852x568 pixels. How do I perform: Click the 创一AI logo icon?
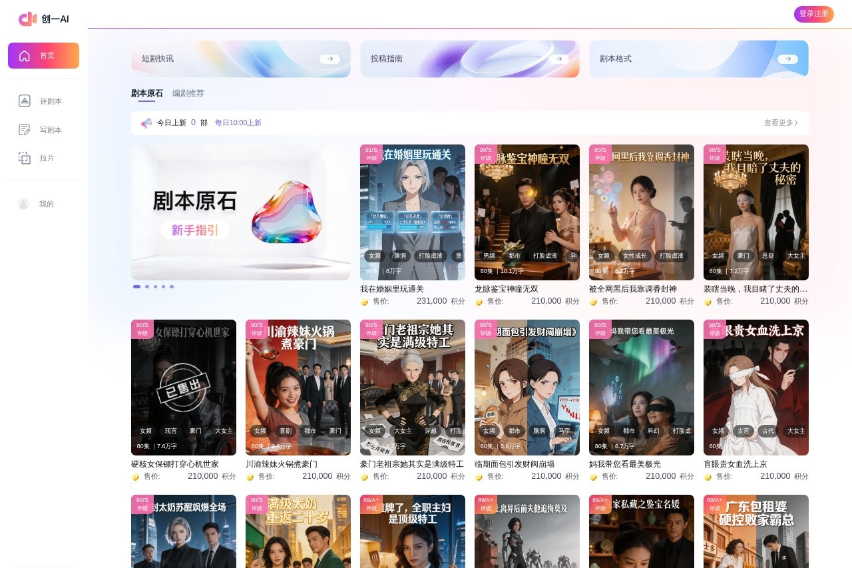click(27, 19)
